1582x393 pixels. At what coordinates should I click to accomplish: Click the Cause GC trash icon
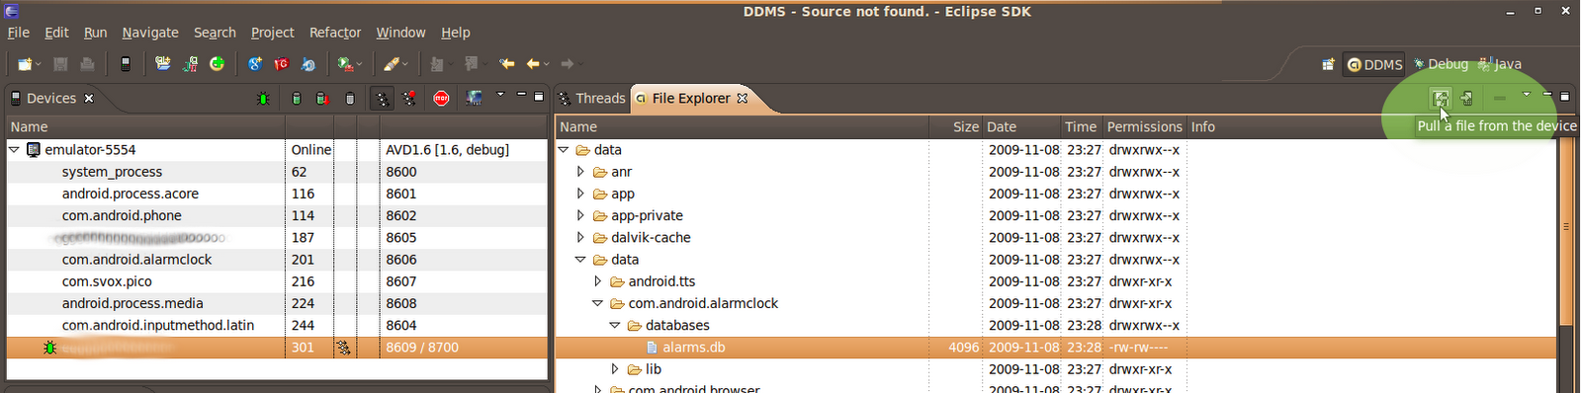[350, 98]
